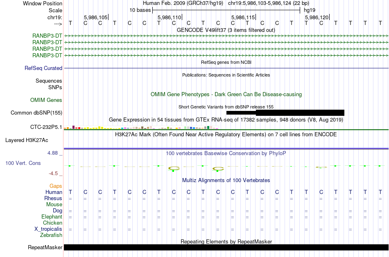
Task: Click RefSeq genes from NCBI title
Action: (x=226, y=62)
